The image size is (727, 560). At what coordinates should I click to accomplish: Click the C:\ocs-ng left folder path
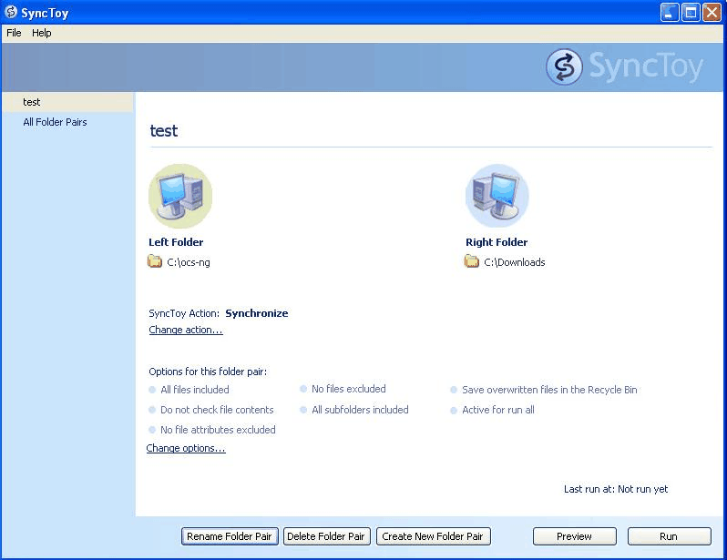[x=189, y=262]
